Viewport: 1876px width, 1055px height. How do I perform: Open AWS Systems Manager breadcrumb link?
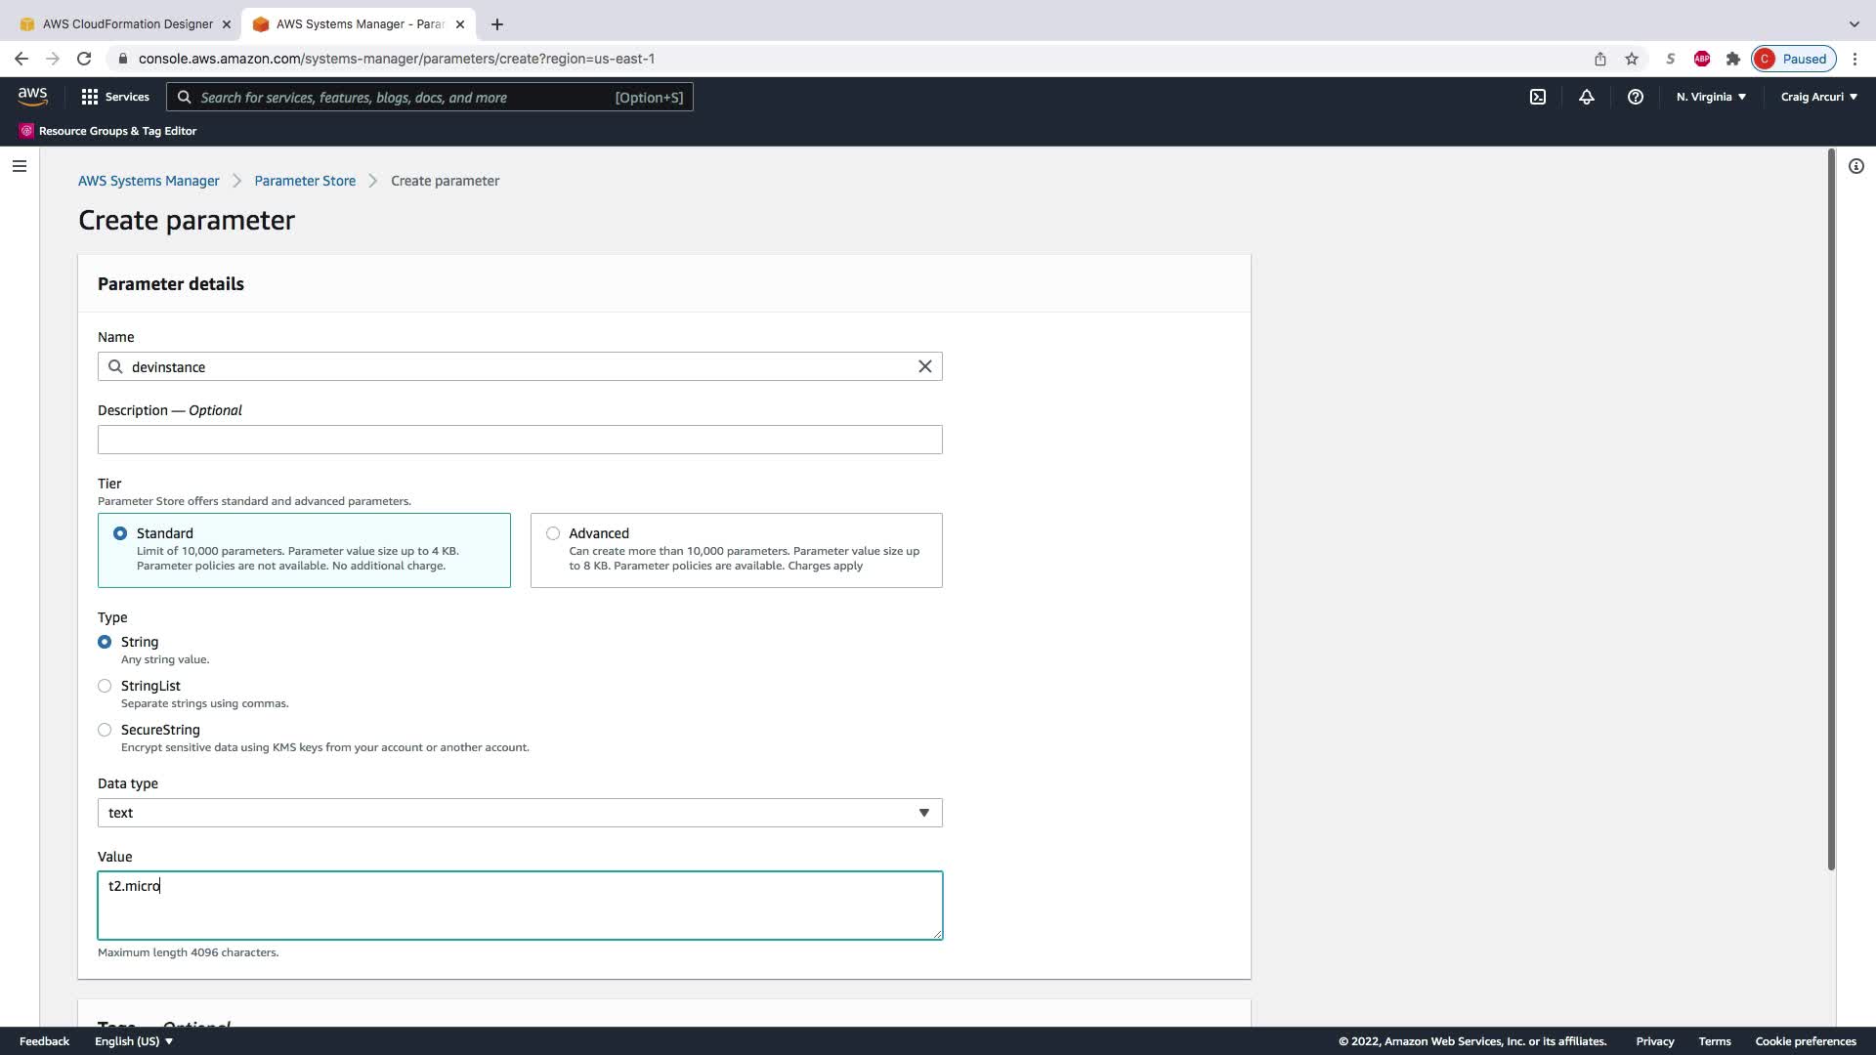pyautogui.click(x=149, y=181)
